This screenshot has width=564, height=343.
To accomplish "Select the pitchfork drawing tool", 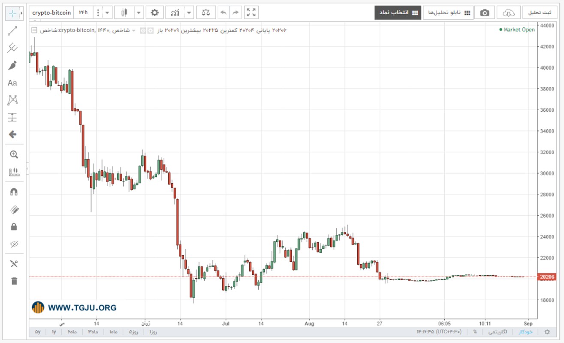I will 12,48.
